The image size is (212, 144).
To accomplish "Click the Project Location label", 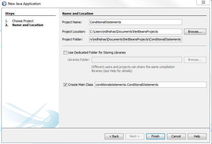I will (x=74, y=32).
